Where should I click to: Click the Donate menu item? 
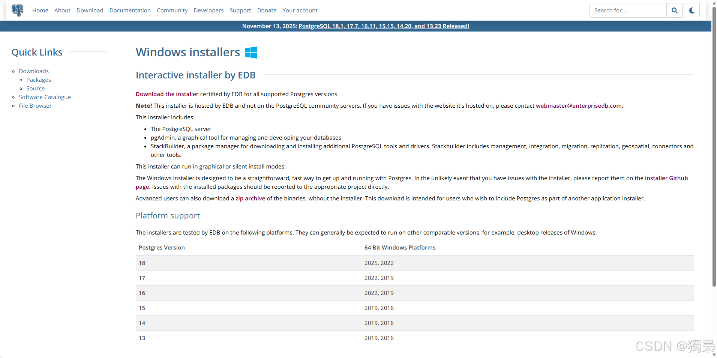[266, 10]
